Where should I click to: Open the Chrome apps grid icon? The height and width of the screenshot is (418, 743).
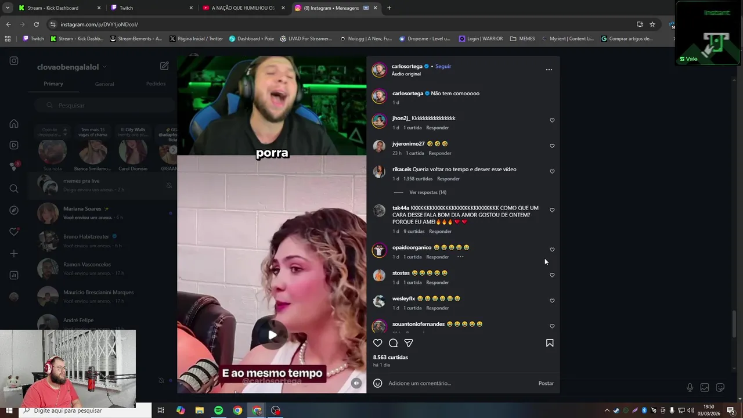click(8, 39)
